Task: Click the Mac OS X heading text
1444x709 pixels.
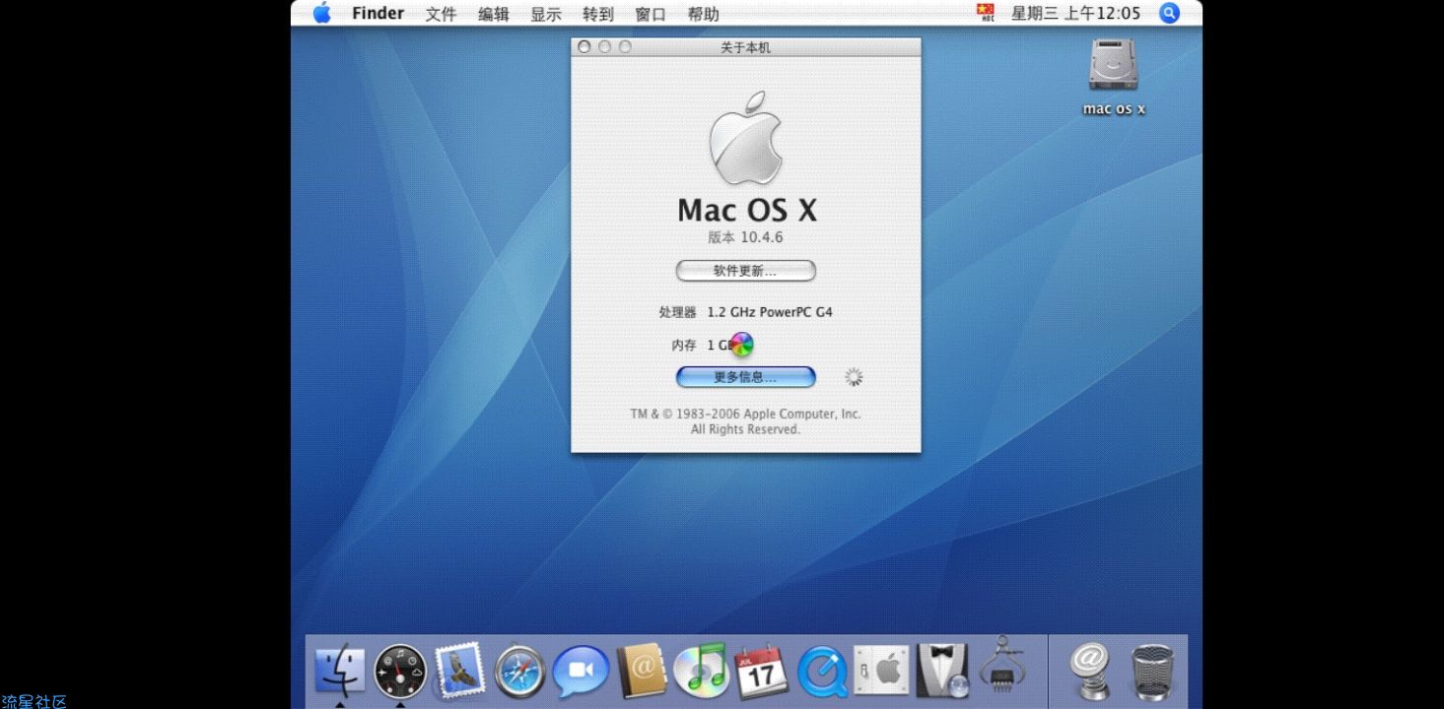Action: pyautogui.click(x=747, y=210)
